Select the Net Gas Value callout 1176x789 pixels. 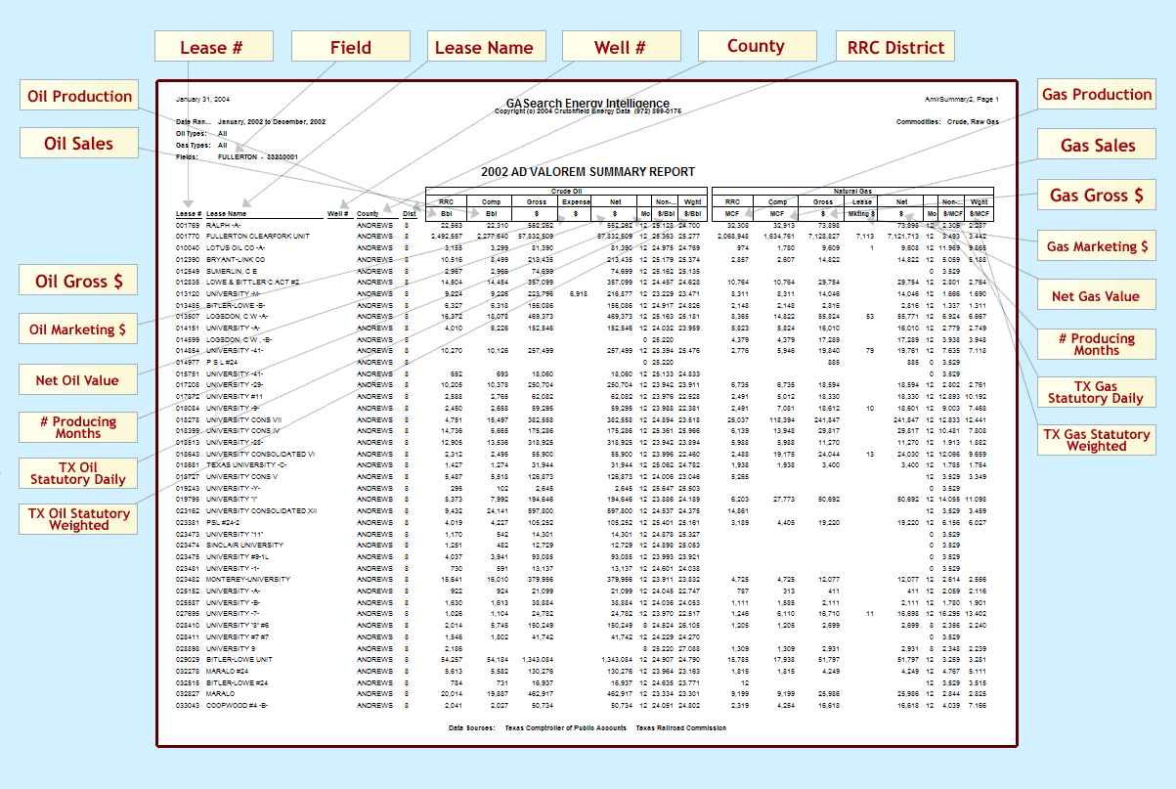click(x=1096, y=294)
